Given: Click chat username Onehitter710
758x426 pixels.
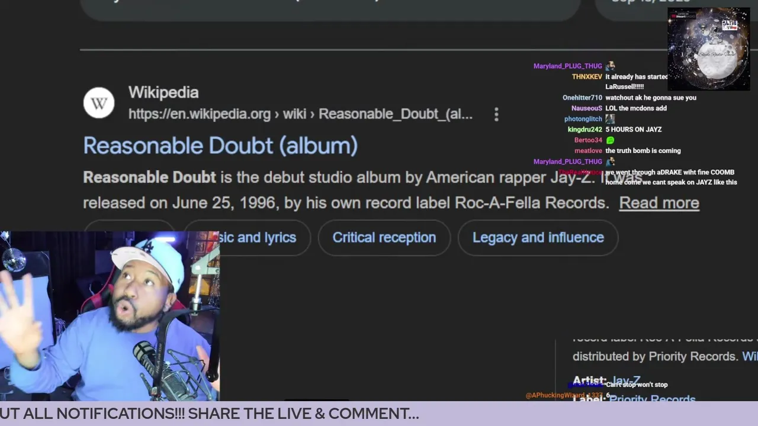Looking at the screenshot, I should click(x=582, y=98).
